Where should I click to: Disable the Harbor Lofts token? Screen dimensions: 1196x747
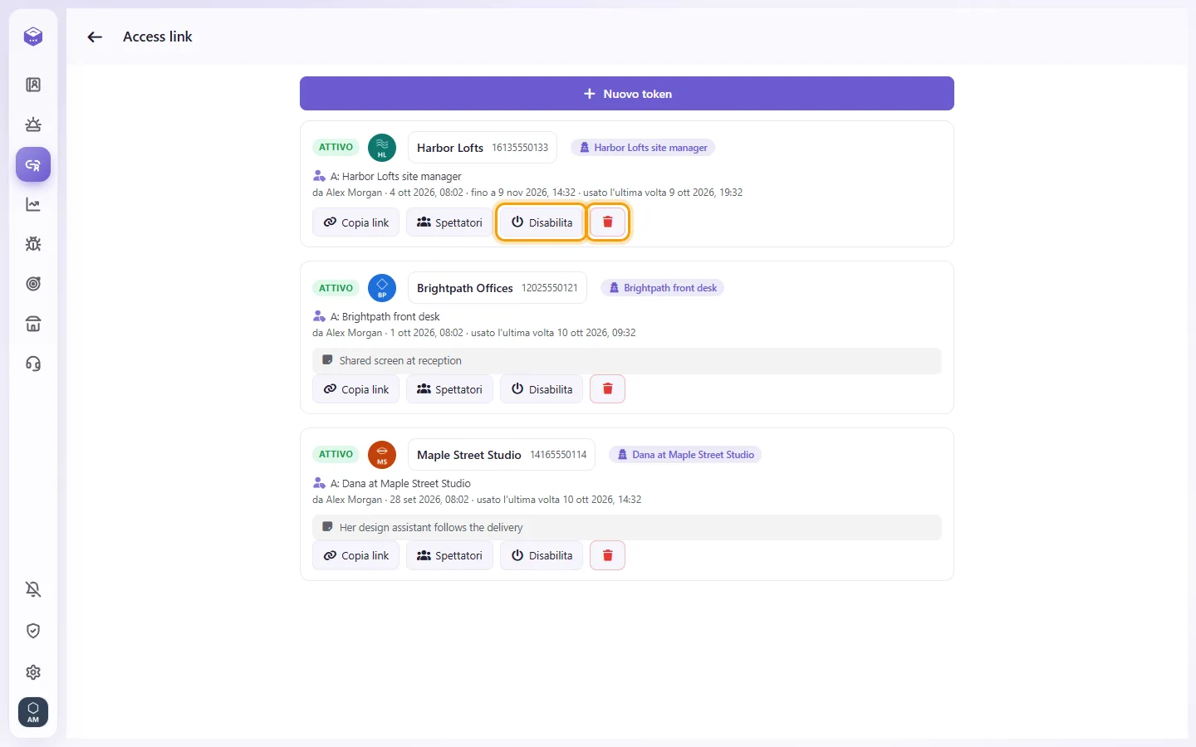(x=542, y=222)
